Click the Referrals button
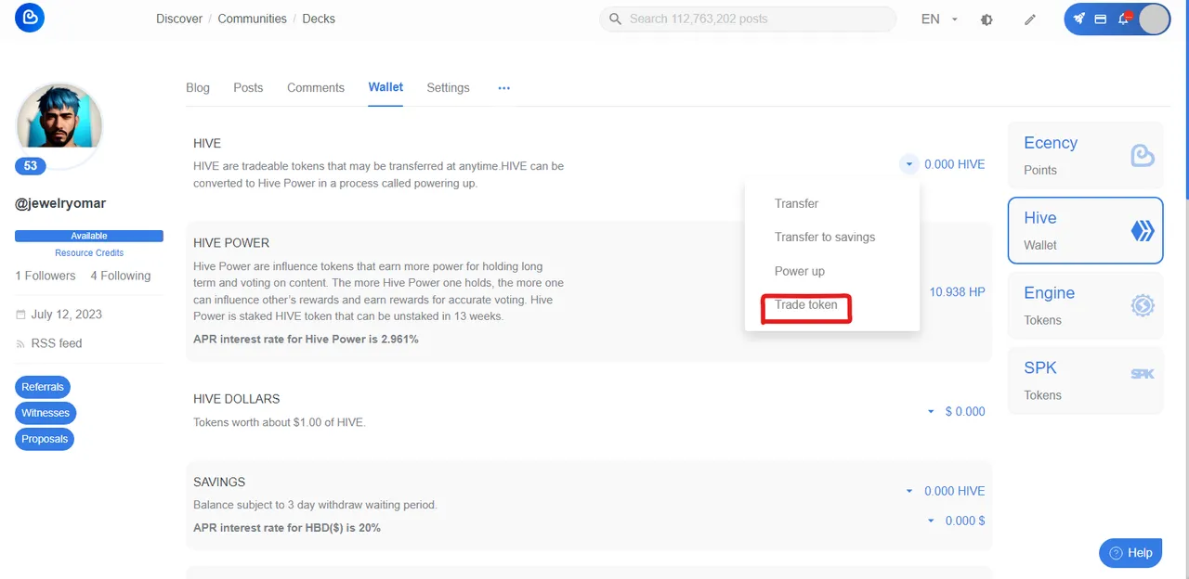The height and width of the screenshot is (579, 1189). [x=43, y=387]
